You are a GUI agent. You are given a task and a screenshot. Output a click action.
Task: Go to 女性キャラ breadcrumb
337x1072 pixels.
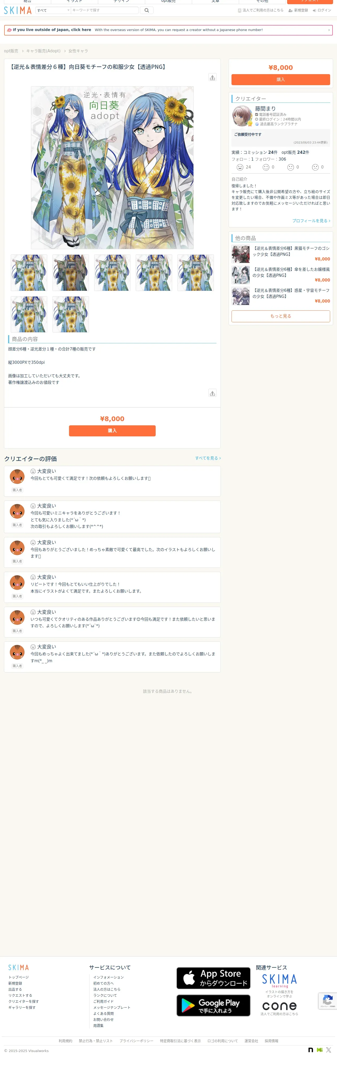click(x=78, y=51)
